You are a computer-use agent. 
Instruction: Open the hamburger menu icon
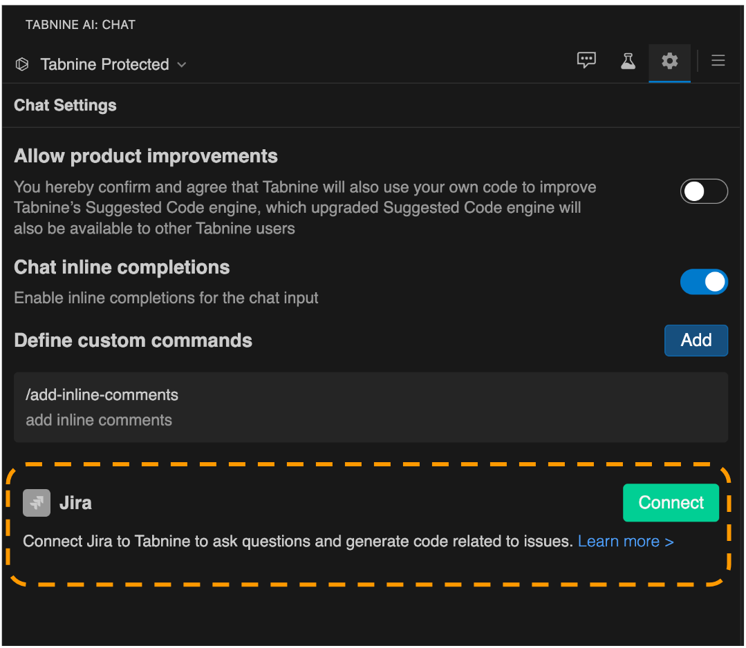click(718, 61)
